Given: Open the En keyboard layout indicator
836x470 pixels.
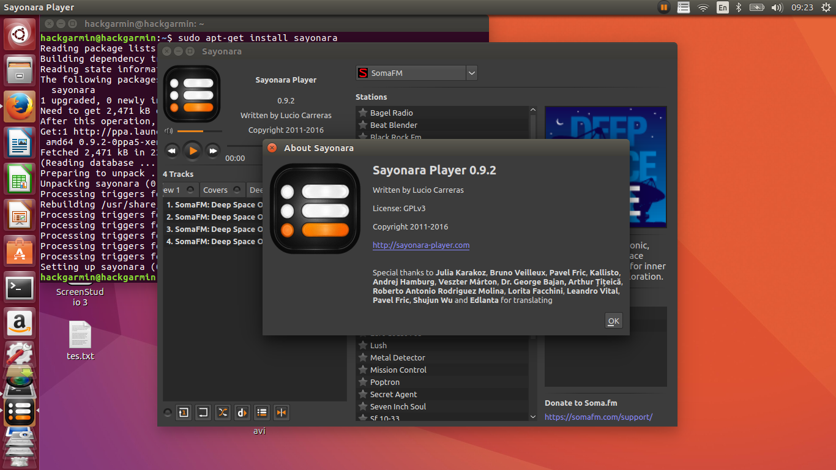Looking at the screenshot, I should [723, 7].
